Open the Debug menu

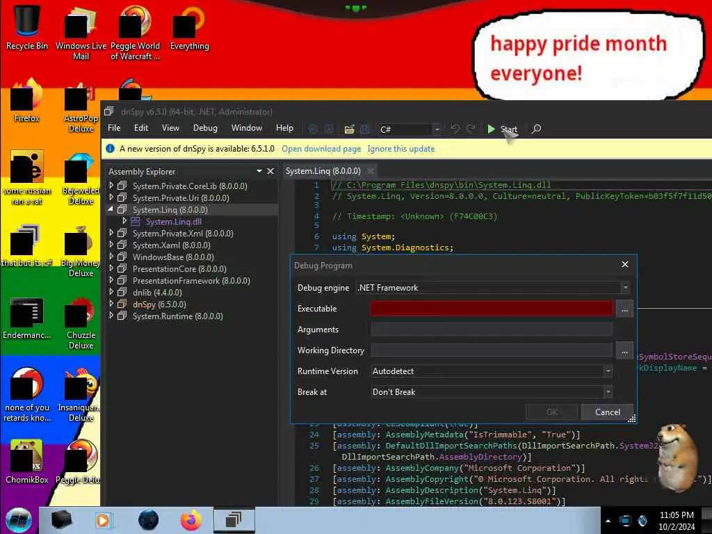[205, 128]
